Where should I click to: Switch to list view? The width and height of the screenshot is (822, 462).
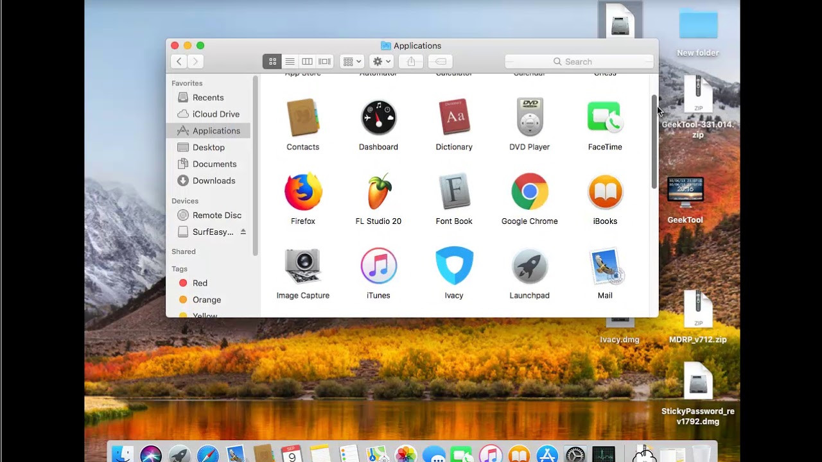point(290,62)
